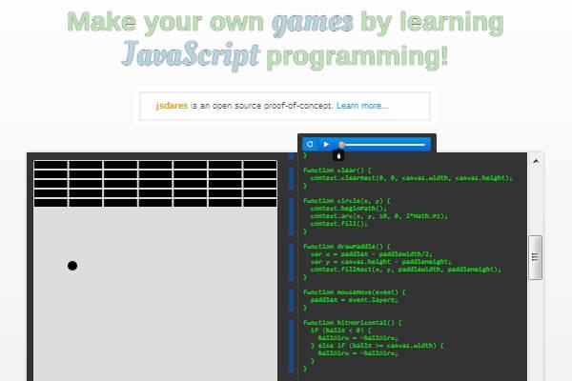Click the line beginning "var x = paddleX"
The height and width of the screenshot is (381, 572).
click(x=372, y=254)
